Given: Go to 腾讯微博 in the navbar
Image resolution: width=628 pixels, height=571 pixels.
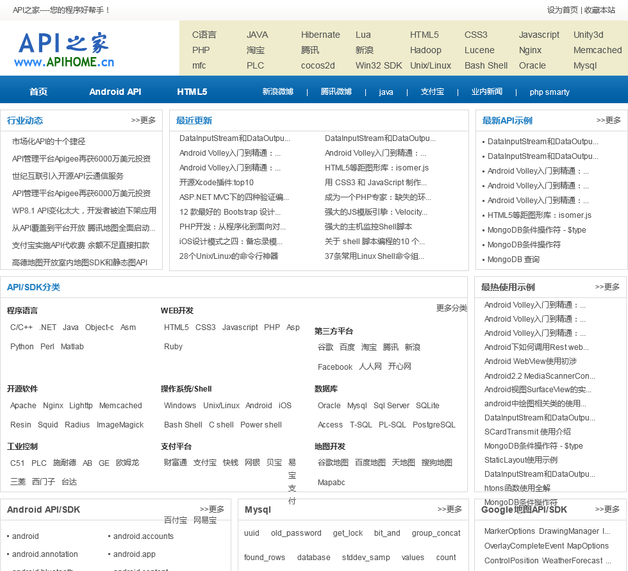Looking at the screenshot, I should point(336,92).
